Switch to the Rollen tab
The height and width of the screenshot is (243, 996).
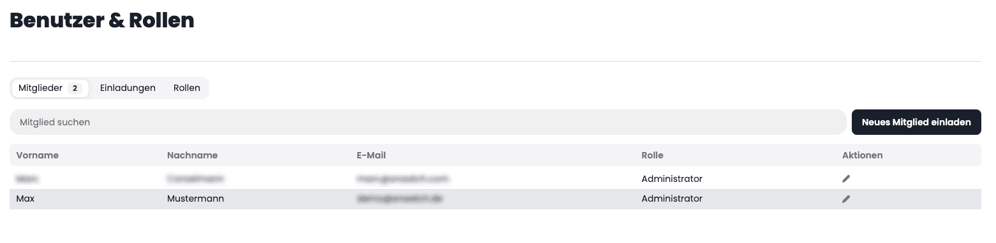click(x=187, y=88)
